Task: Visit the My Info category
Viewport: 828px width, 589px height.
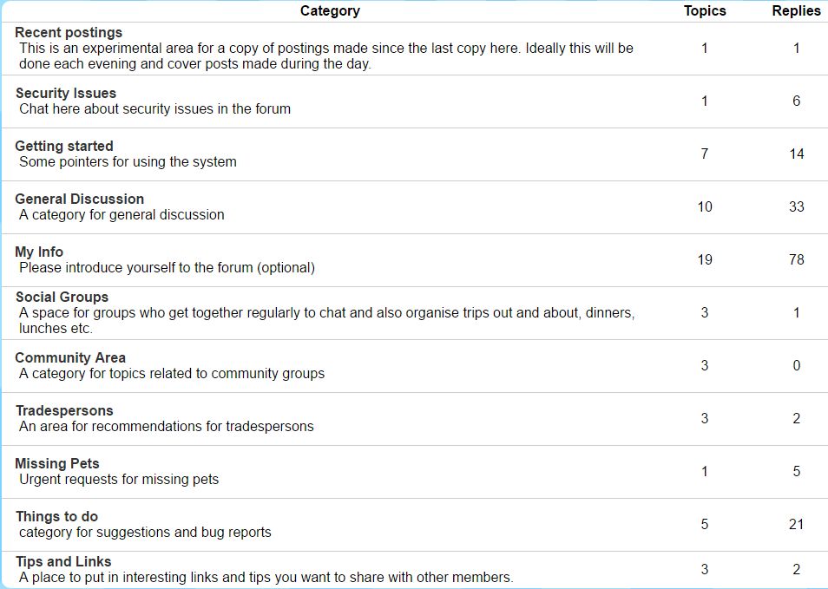Action: [x=39, y=252]
